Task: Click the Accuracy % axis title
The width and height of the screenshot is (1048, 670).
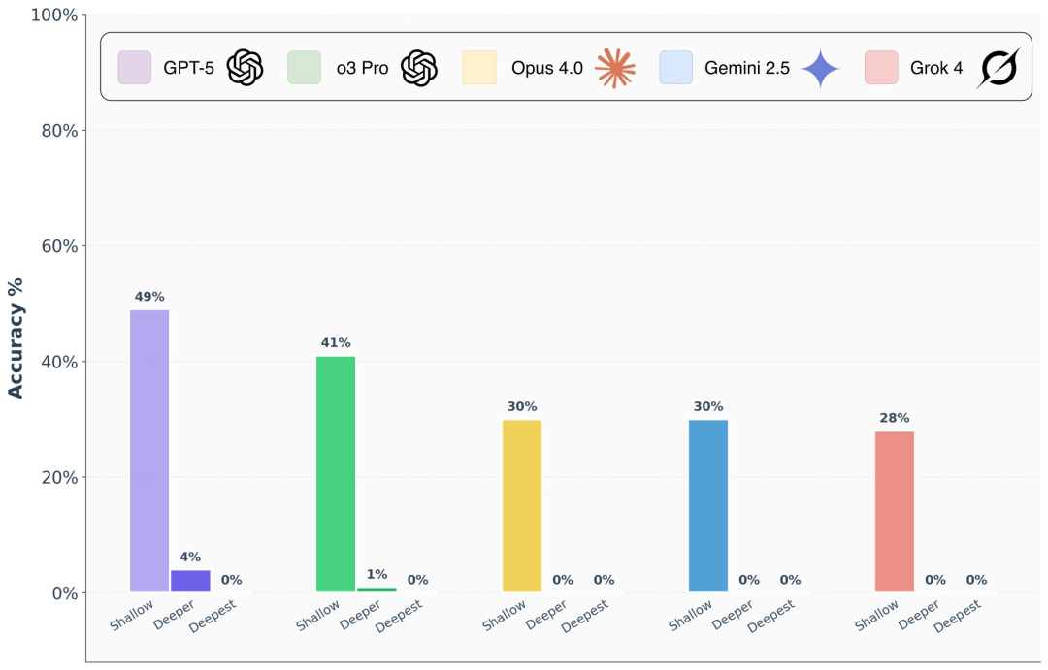Action: click(x=16, y=338)
